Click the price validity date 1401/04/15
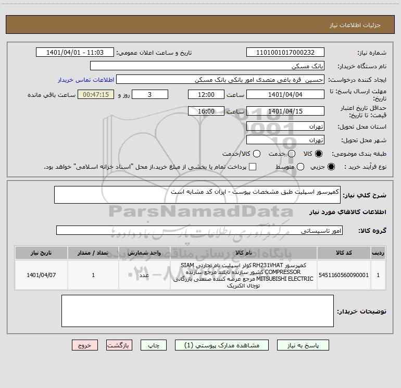 click(285, 111)
